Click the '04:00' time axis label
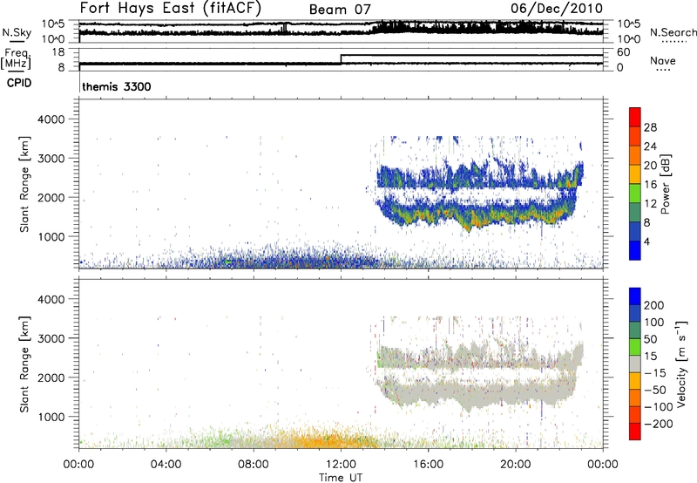Viewport: 697px width, 483px height. click(166, 465)
